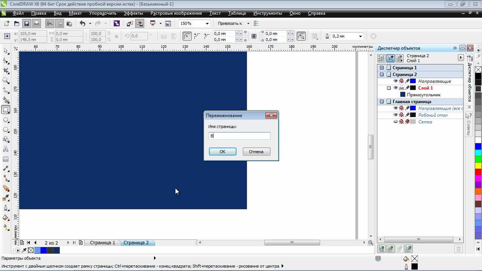Select the Text tool (letter A)
The width and height of the screenshot is (482, 271).
pos(6,149)
